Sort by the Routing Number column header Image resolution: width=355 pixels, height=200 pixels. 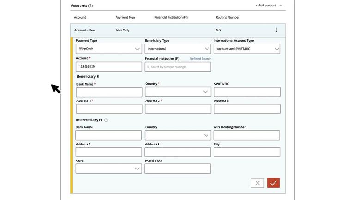227,17
